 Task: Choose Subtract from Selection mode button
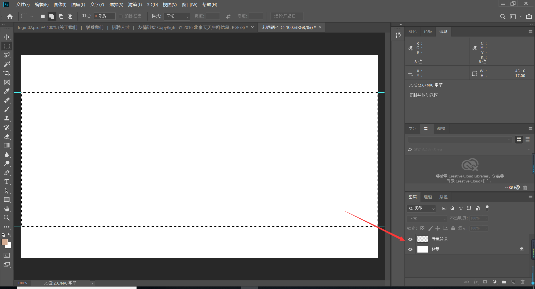(61, 16)
